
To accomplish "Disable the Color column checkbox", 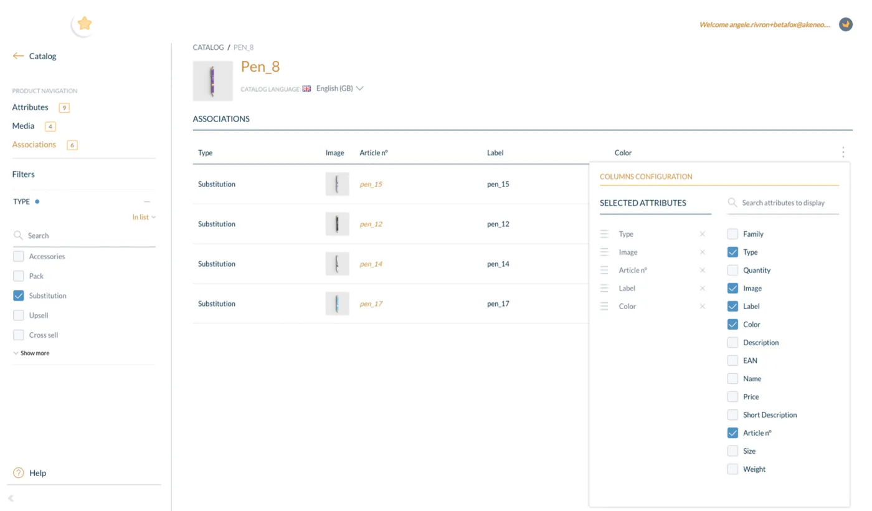I will pyautogui.click(x=732, y=325).
